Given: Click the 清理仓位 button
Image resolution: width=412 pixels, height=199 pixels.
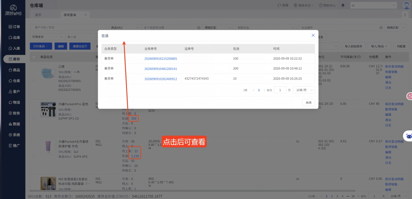Looking at the screenshot, I should (80, 46).
